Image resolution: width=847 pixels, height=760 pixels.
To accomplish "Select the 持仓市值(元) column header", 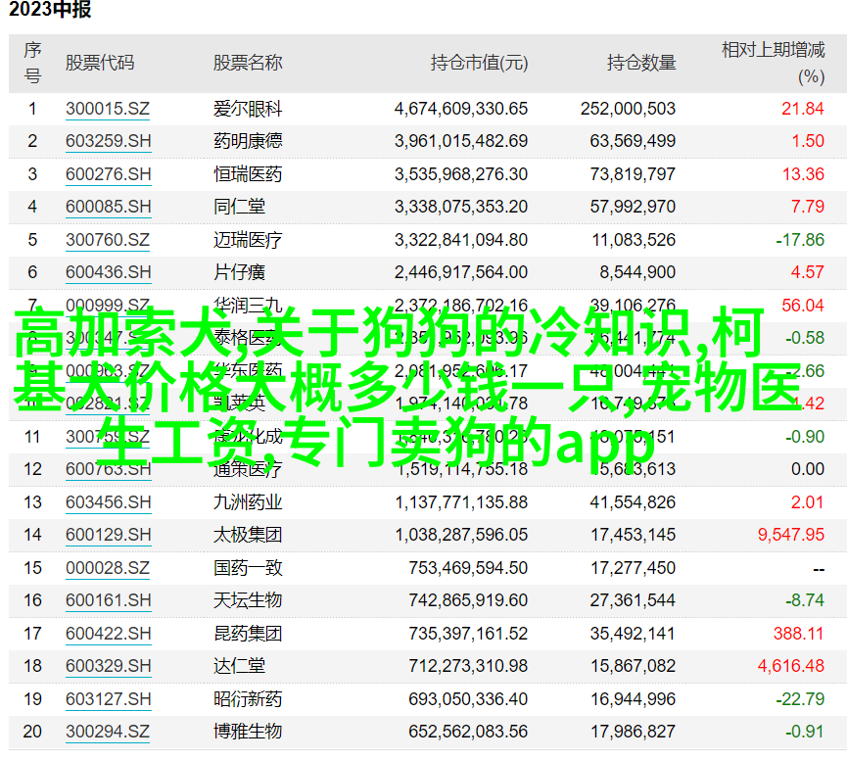I will click(479, 64).
